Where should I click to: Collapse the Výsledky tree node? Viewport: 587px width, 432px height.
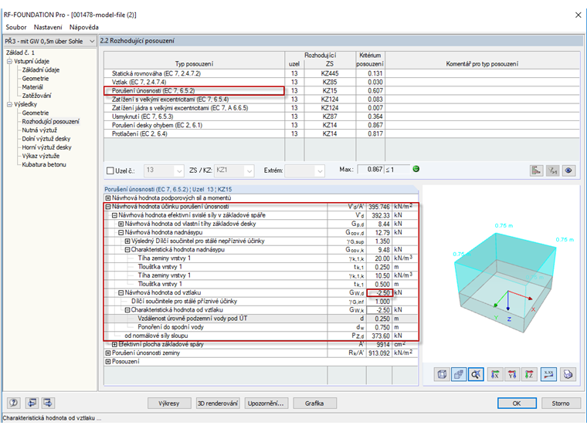pos(9,104)
